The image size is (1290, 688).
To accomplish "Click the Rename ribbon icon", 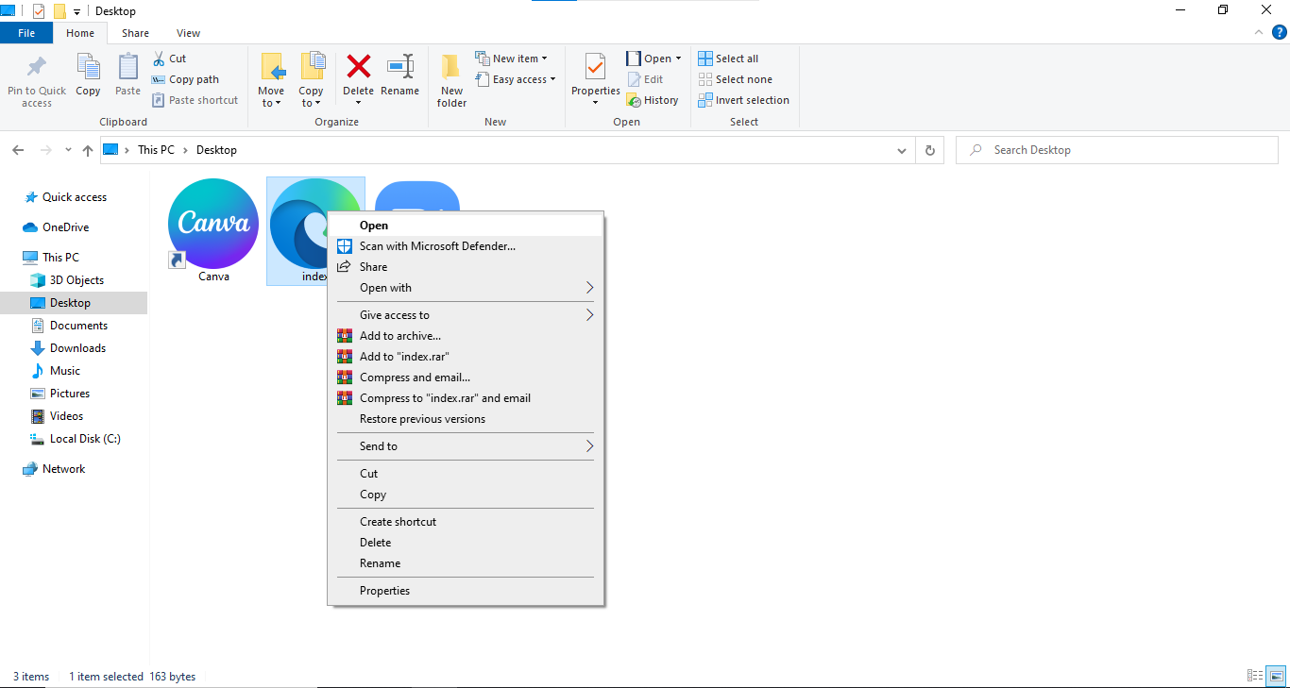I will (x=400, y=66).
